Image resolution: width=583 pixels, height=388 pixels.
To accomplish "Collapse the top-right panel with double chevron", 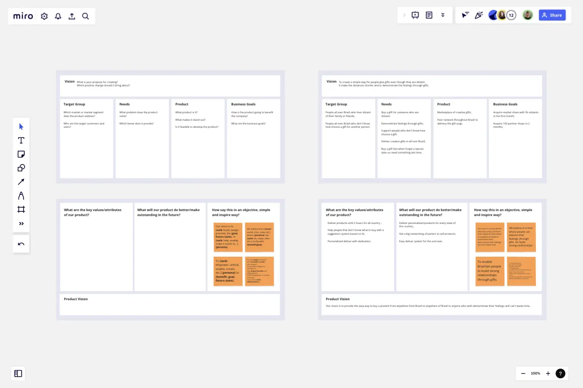I will click(443, 15).
